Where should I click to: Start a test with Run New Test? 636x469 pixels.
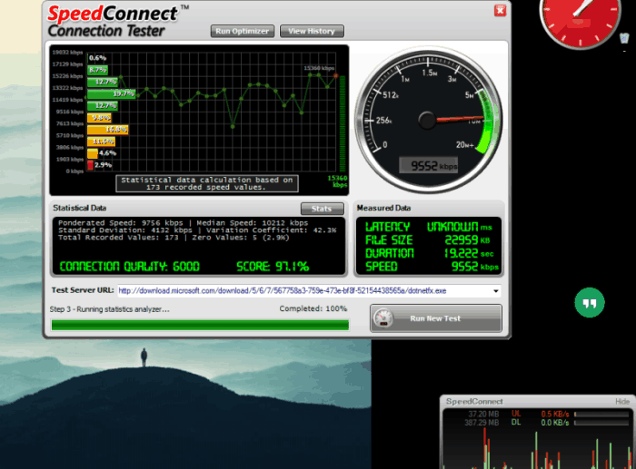(435, 318)
